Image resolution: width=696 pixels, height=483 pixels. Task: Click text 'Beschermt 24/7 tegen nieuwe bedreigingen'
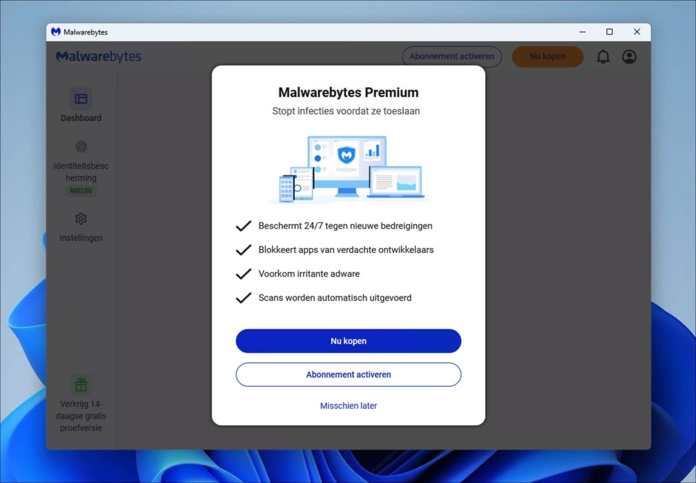click(345, 226)
